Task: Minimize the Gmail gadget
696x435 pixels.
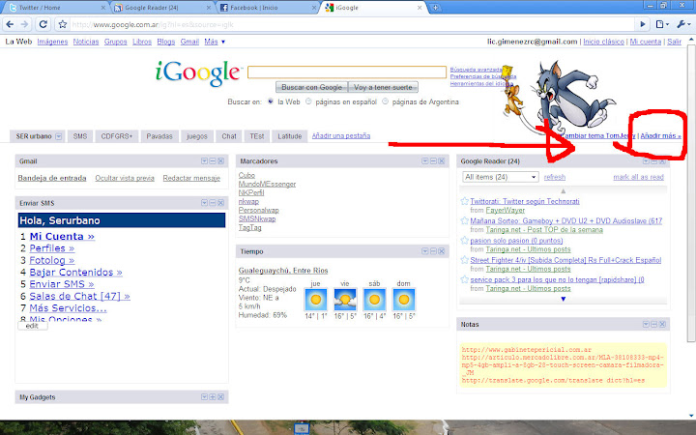Action: pos(213,161)
